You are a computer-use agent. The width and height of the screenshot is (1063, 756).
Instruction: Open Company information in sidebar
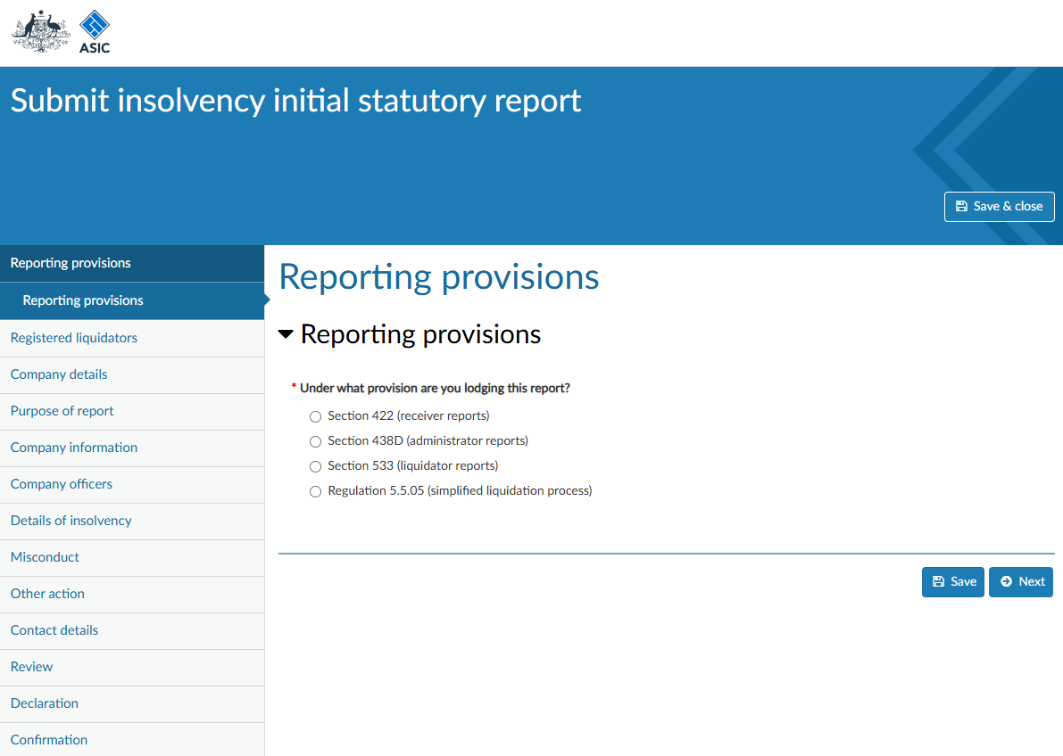pos(132,448)
